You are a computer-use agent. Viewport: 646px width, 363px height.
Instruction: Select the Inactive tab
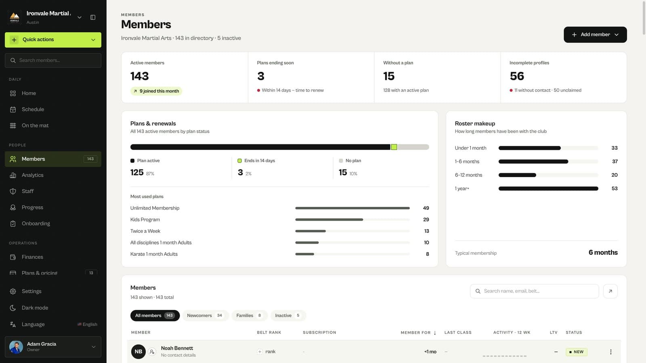(288, 315)
